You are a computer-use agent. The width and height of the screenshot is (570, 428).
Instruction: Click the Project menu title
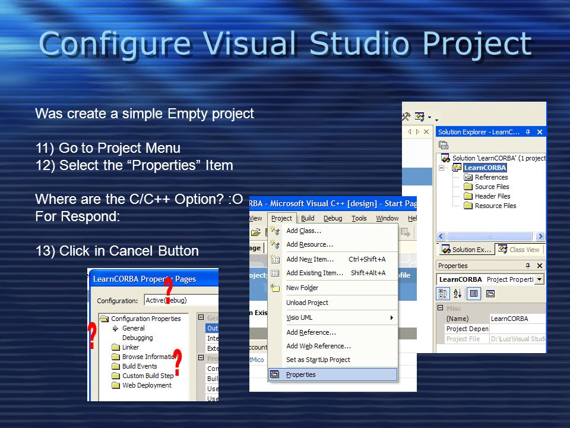[281, 218]
